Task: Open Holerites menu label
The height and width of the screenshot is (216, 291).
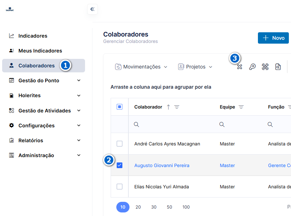Action: tap(30, 95)
